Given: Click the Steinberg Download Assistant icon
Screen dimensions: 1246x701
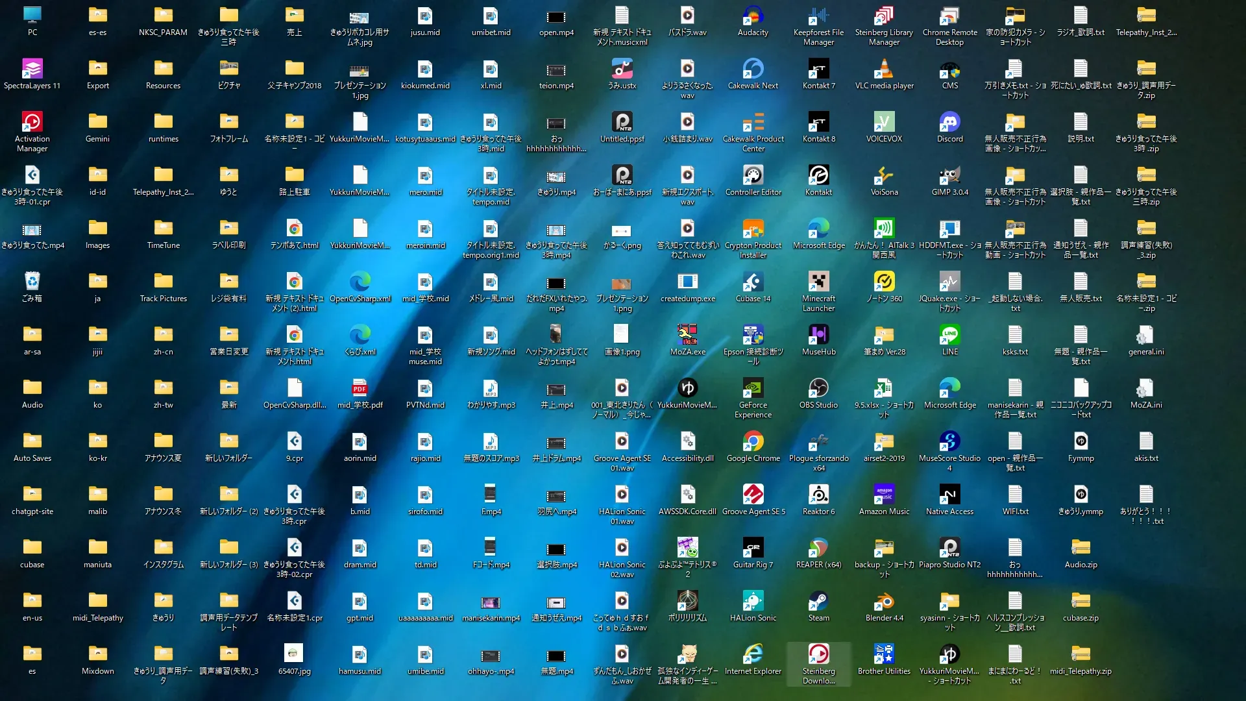Looking at the screenshot, I should point(818,655).
